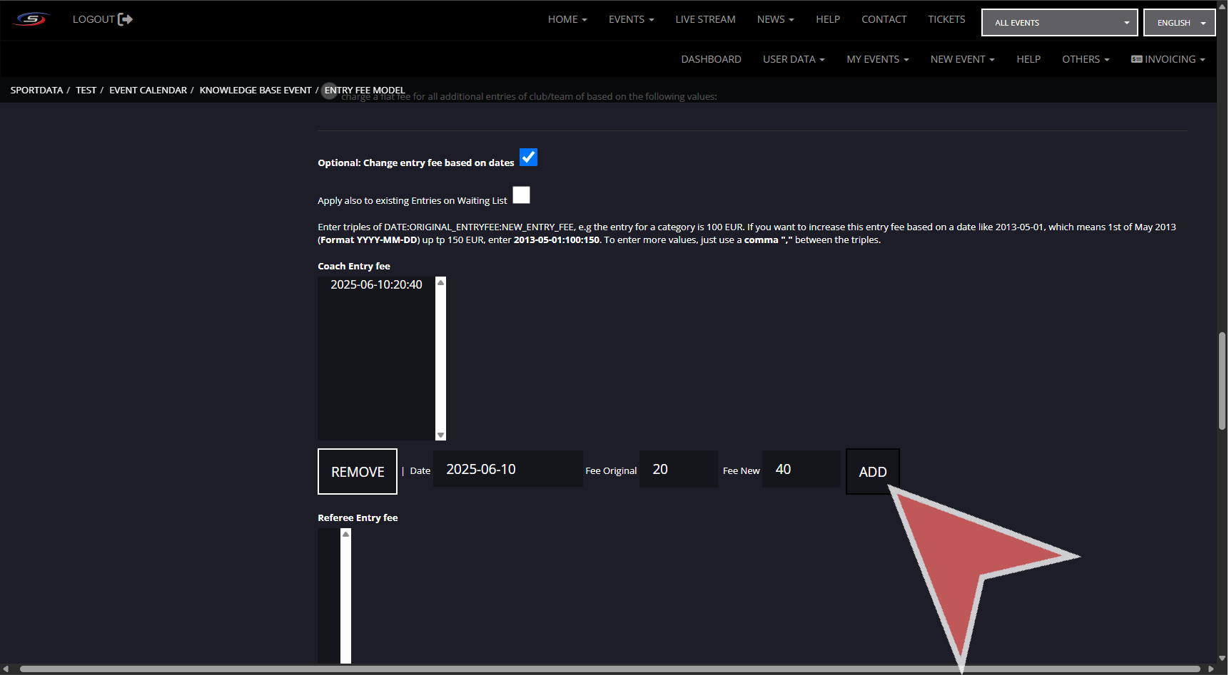Image resolution: width=1229 pixels, height=675 pixels.
Task: Select the 2025-06-10:20:40 list entry
Action: pos(376,285)
